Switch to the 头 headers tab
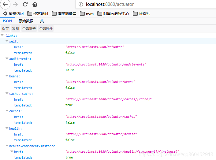 point(42,21)
